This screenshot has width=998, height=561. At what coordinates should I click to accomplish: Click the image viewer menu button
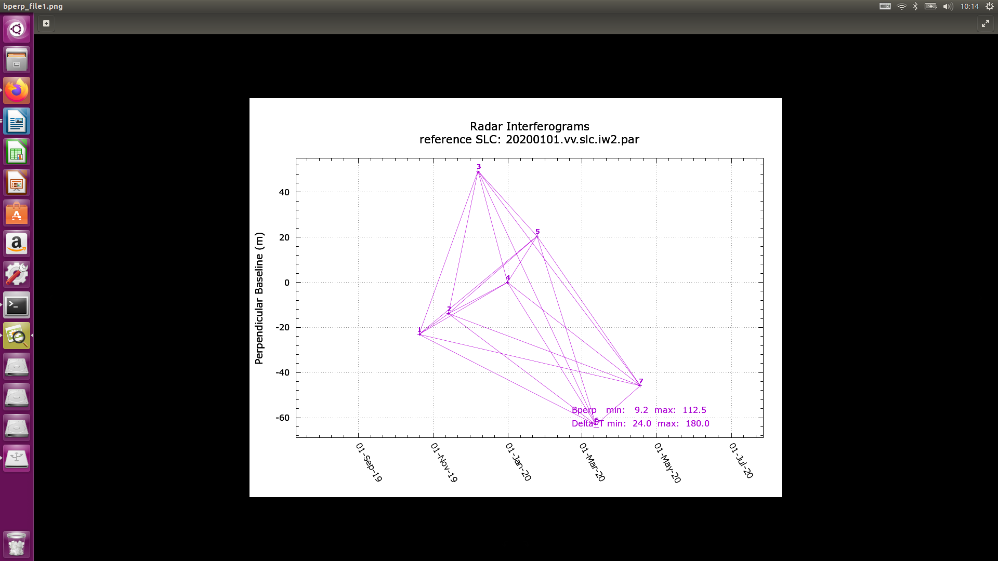point(46,23)
